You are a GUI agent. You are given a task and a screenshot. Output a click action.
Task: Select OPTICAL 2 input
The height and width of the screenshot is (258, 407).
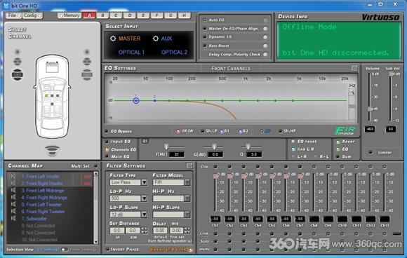[174, 53]
